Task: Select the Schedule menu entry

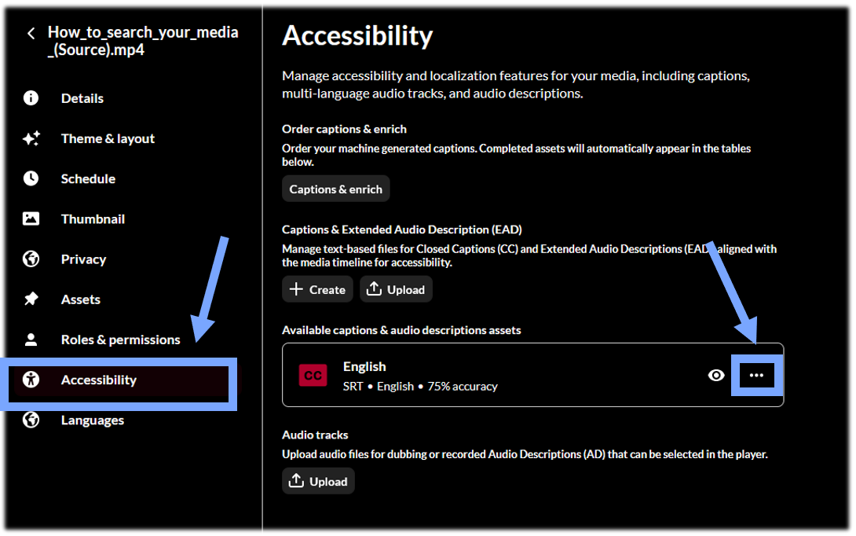Action: click(x=88, y=178)
